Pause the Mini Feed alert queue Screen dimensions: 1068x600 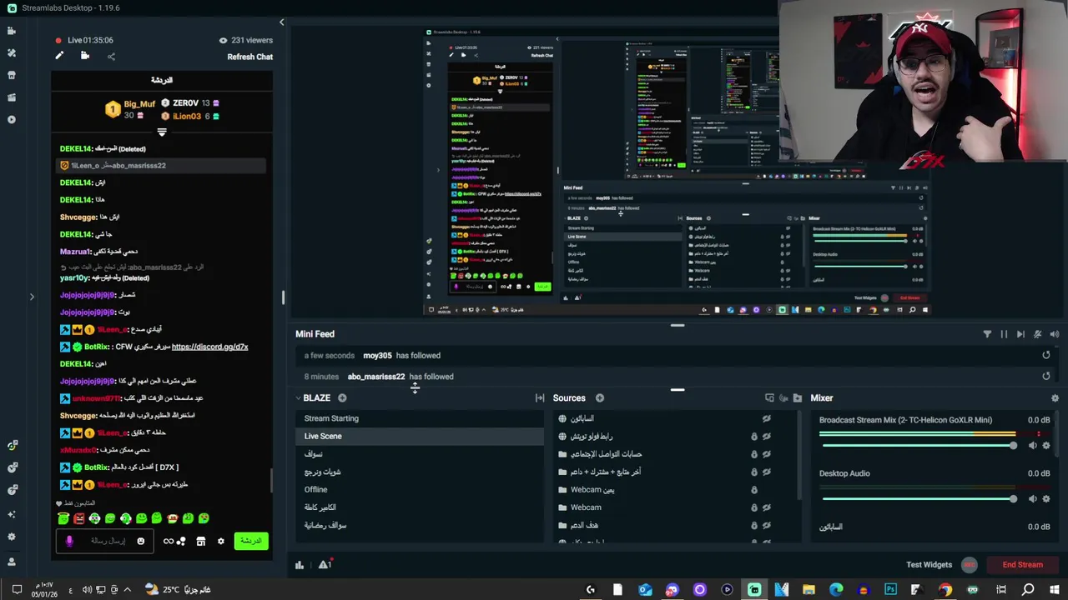(x=1004, y=334)
